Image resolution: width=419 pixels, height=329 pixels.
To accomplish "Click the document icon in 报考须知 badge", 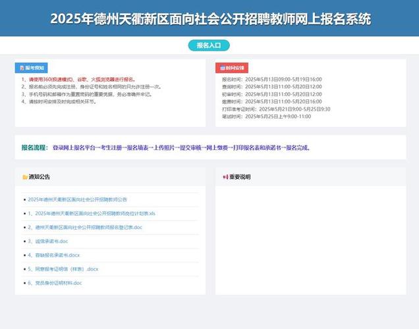I will 22,68.
